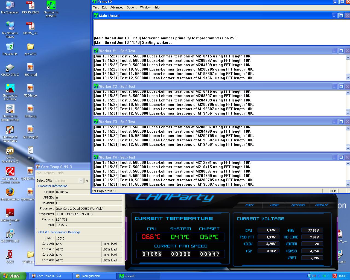The image size is (350, 280).
Task: Open 500-small image file icon
Action: click(30, 70)
